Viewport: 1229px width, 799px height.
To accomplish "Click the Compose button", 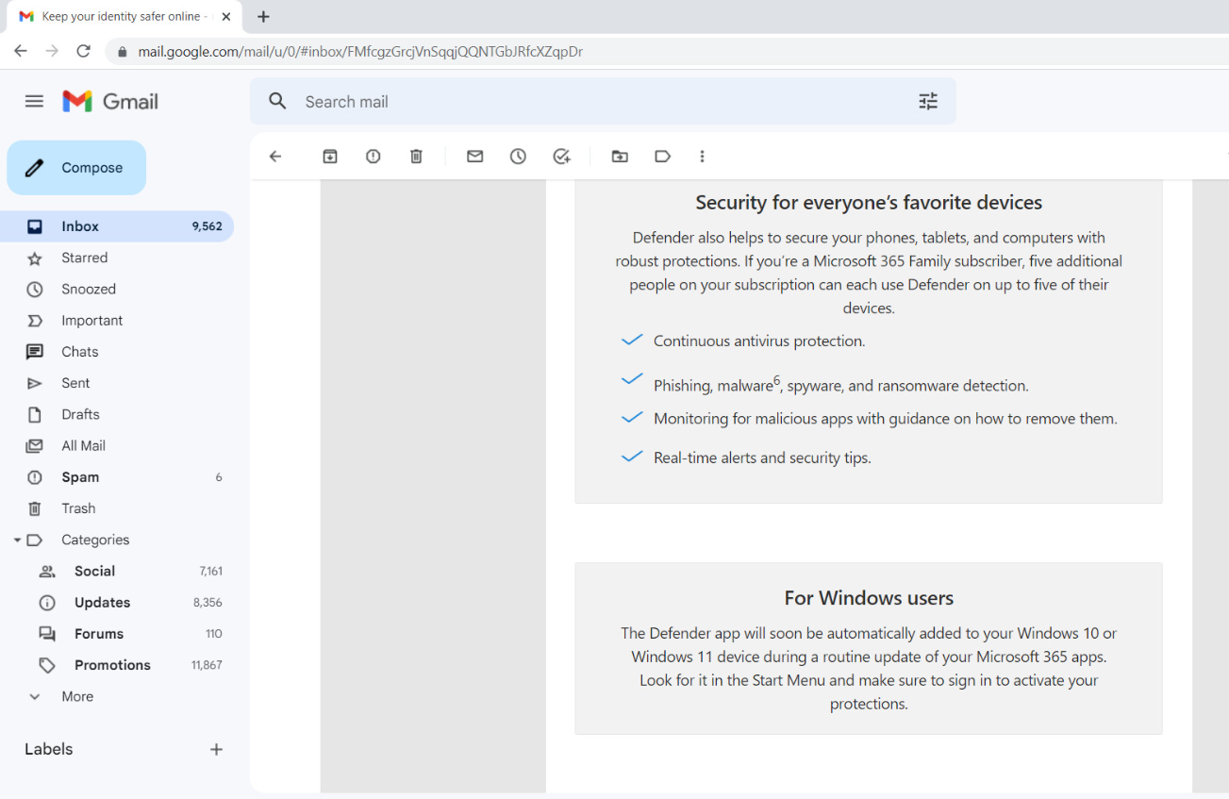I will (76, 168).
